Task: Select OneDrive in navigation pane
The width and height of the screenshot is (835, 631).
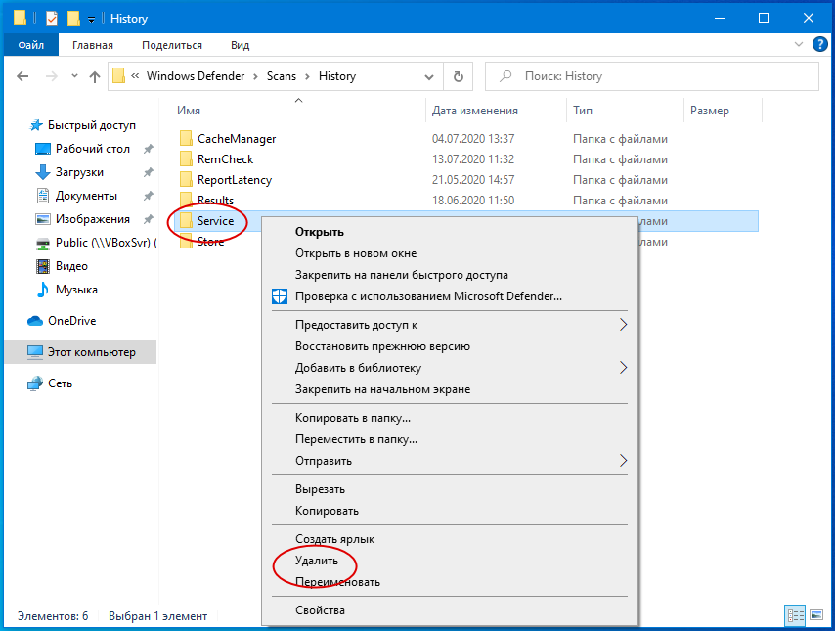Action: [71, 321]
